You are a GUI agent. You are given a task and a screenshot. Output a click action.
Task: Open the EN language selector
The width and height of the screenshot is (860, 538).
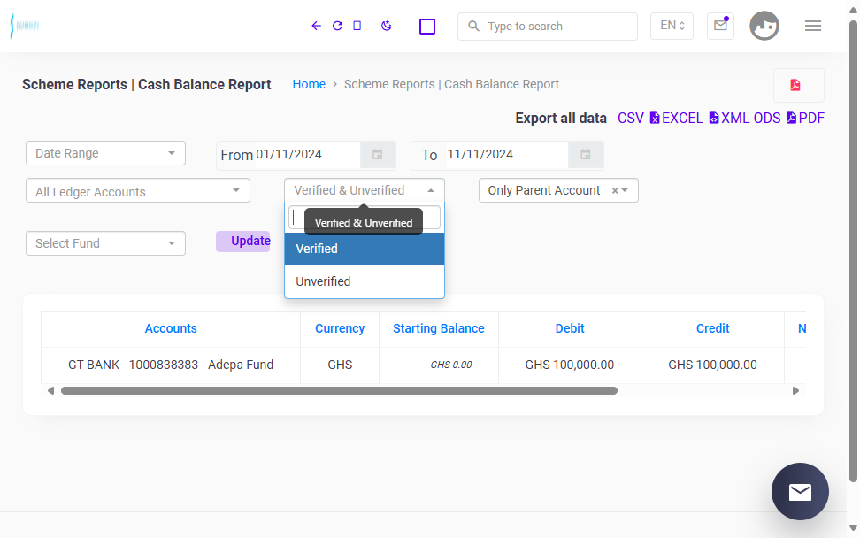(x=672, y=26)
